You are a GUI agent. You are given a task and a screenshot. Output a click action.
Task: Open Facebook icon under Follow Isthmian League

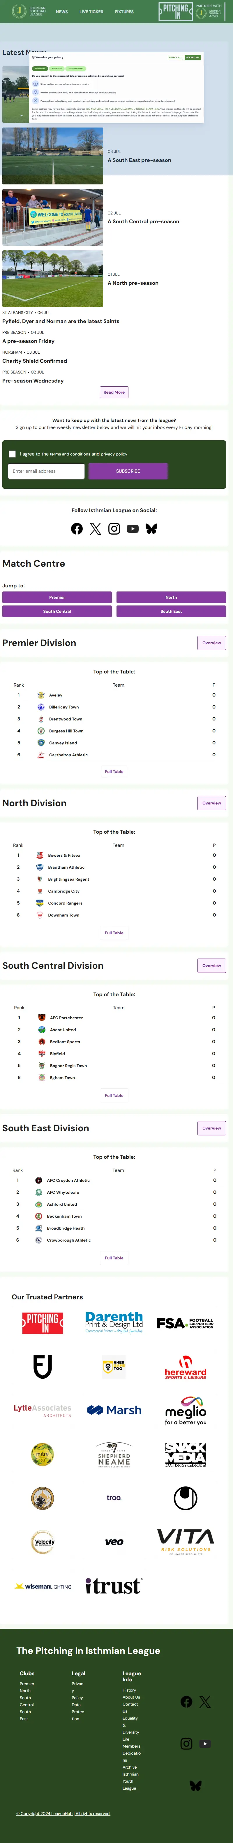pyautogui.click(x=77, y=529)
